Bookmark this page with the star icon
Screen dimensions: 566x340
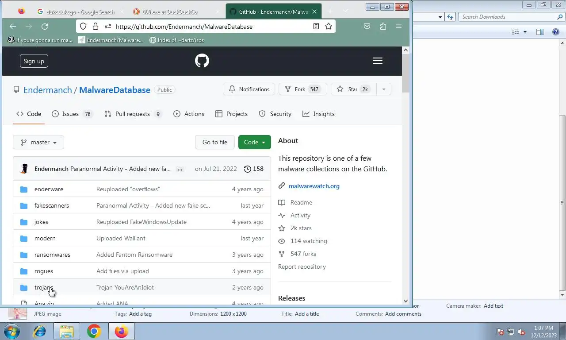pos(329,26)
